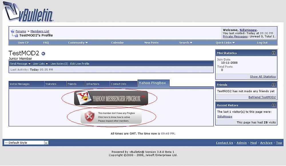Open the Send Message dropdown
The image size is (286, 166).
pos(20,64)
